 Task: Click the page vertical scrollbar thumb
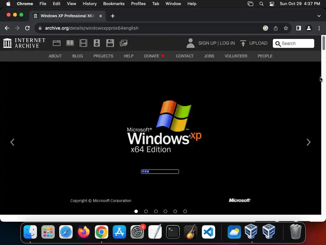pyautogui.click(x=323, y=43)
